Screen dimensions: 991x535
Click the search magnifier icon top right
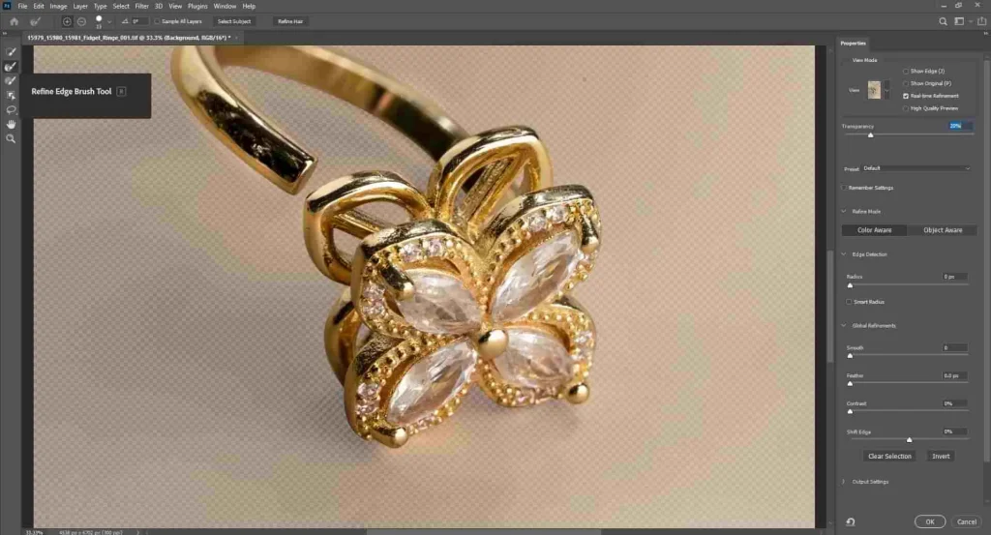(x=943, y=21)
